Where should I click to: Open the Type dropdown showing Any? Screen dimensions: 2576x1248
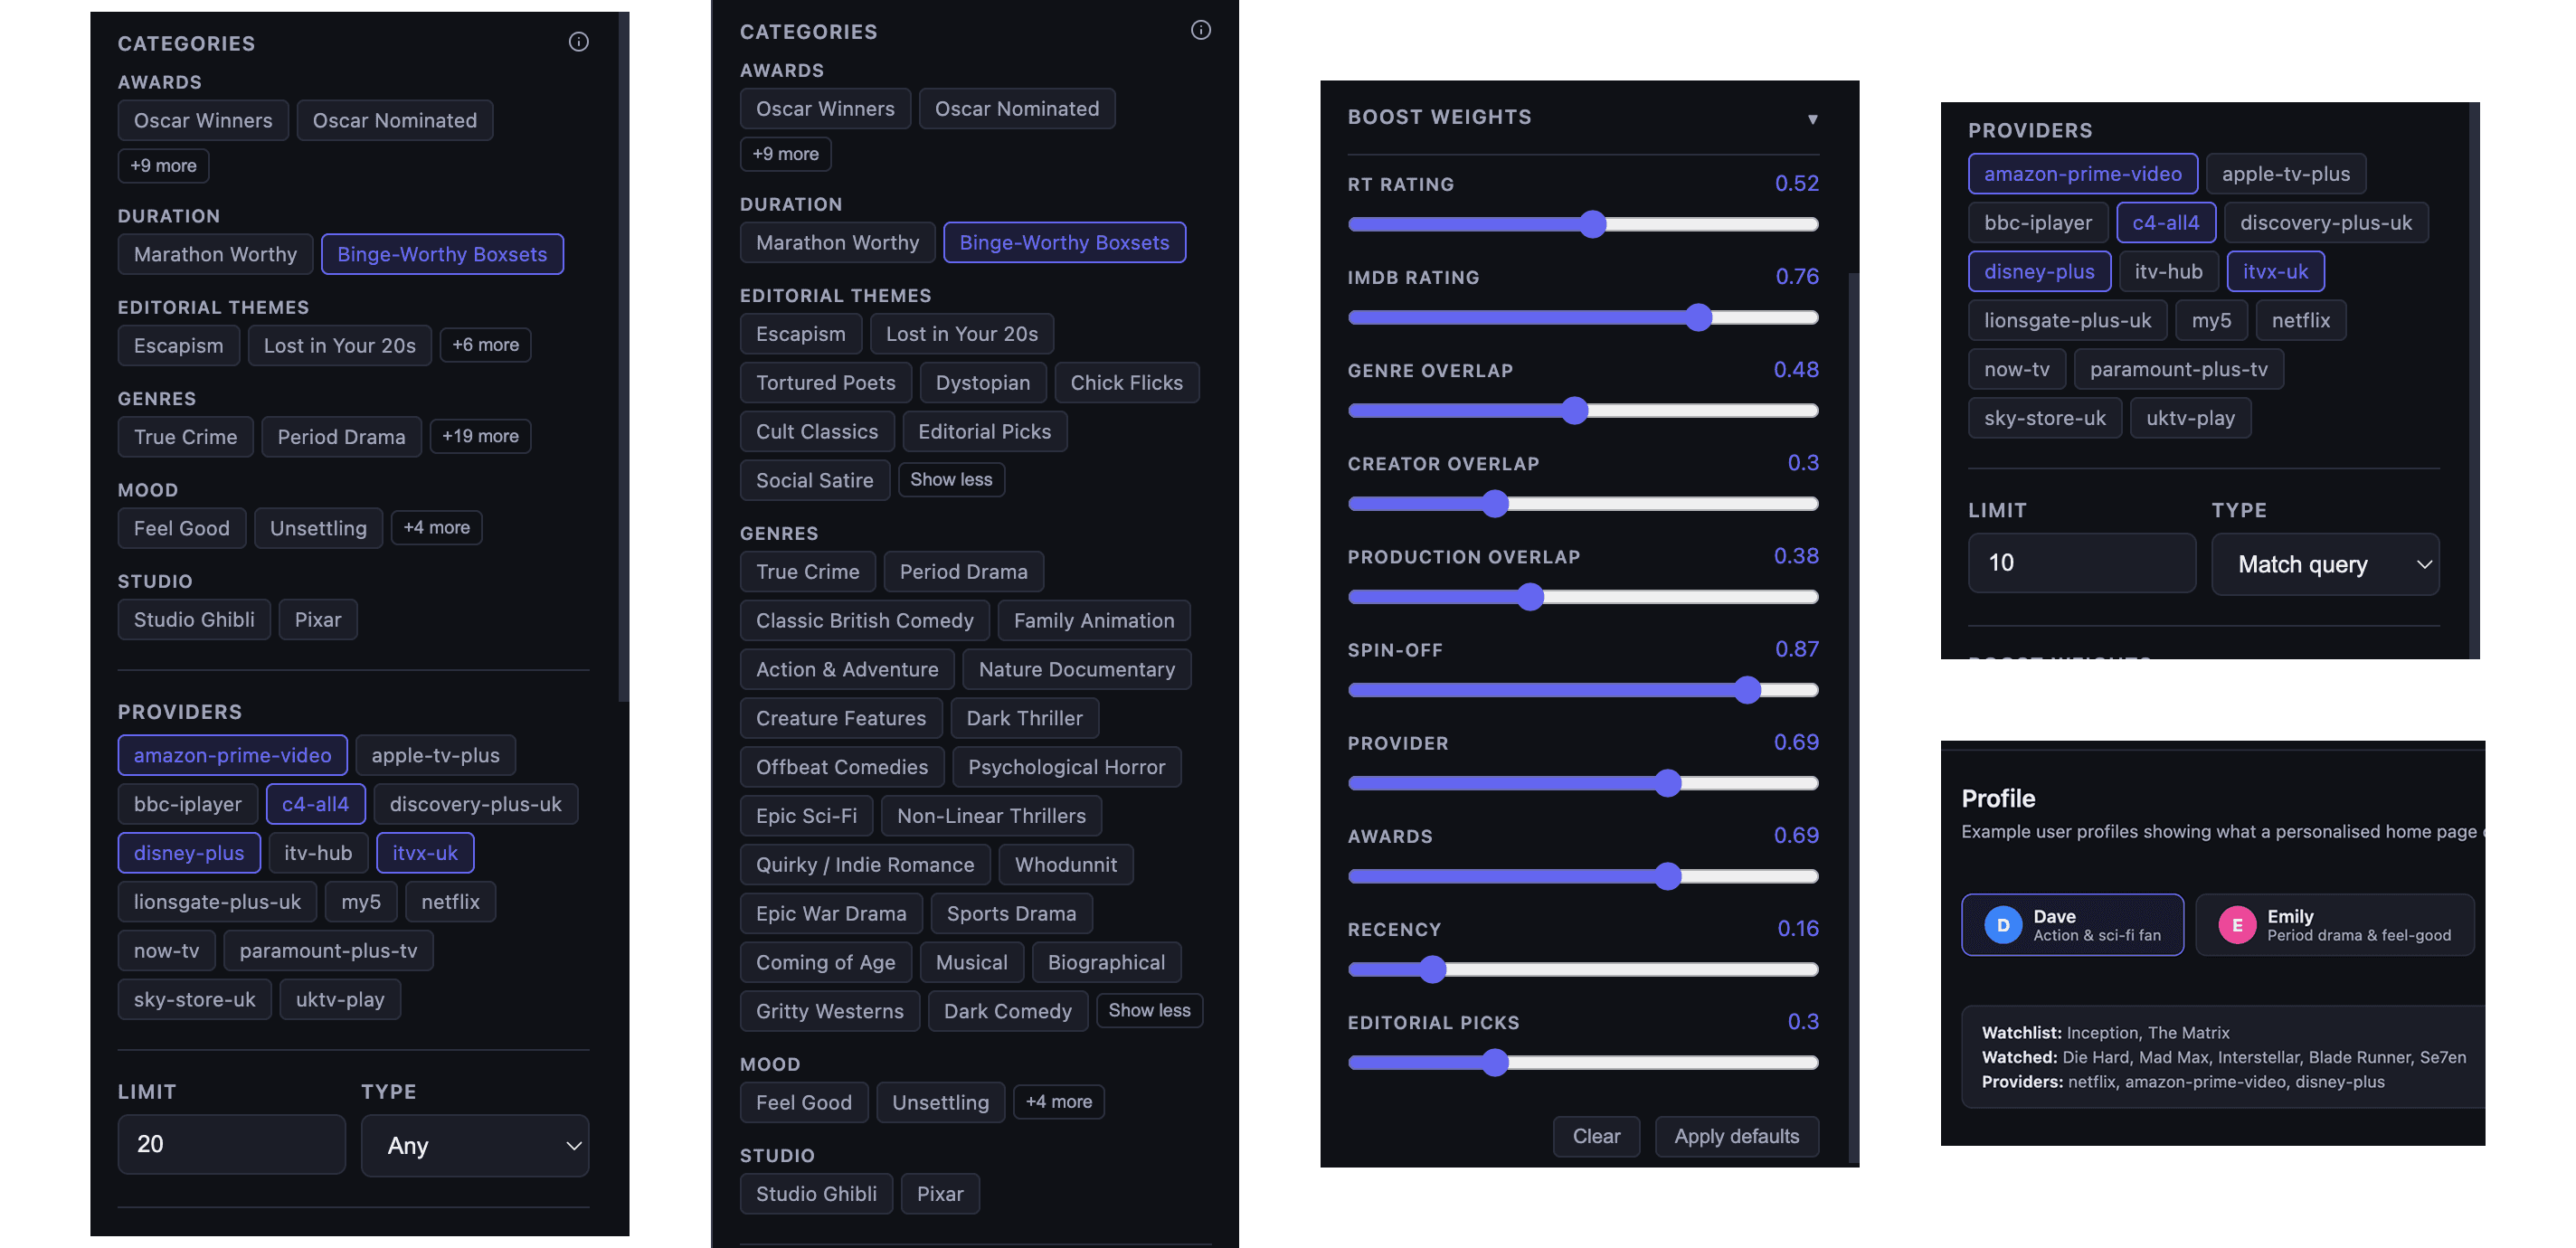[x=474, y=1145]
